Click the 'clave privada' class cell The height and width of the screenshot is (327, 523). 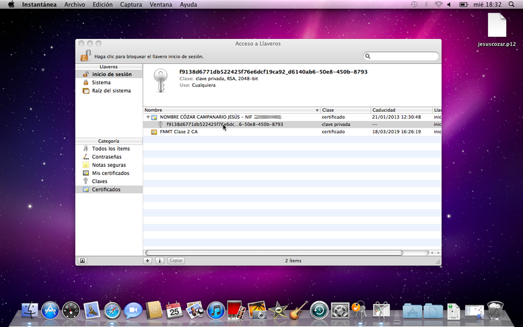pyautogui.click(x=336, y=124)
